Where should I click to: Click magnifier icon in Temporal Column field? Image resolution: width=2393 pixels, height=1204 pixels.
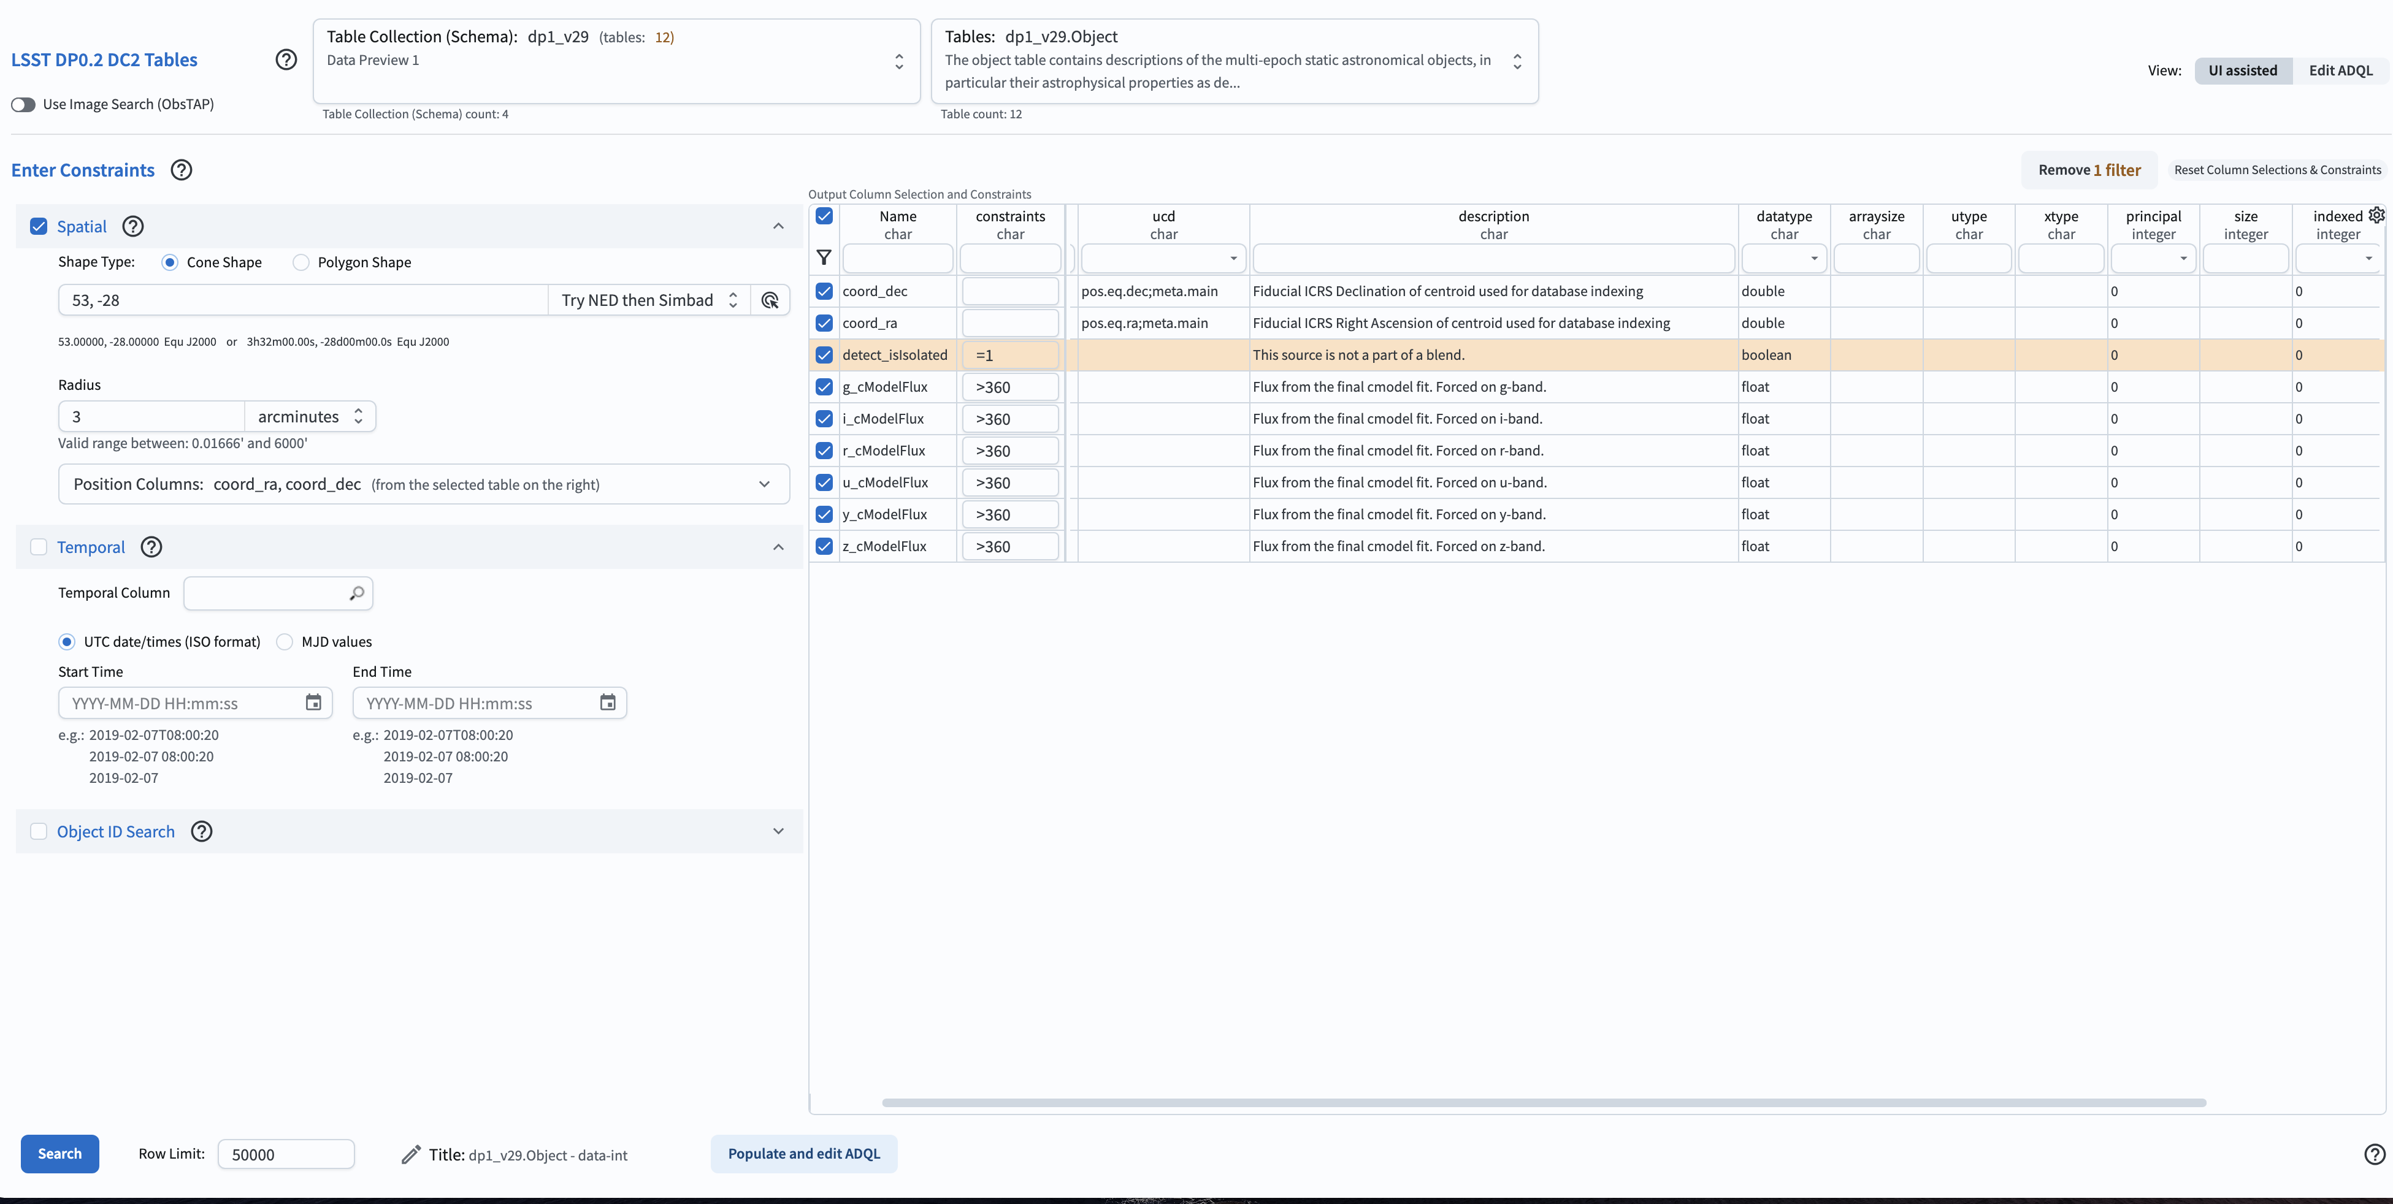(x=357, y=593)
